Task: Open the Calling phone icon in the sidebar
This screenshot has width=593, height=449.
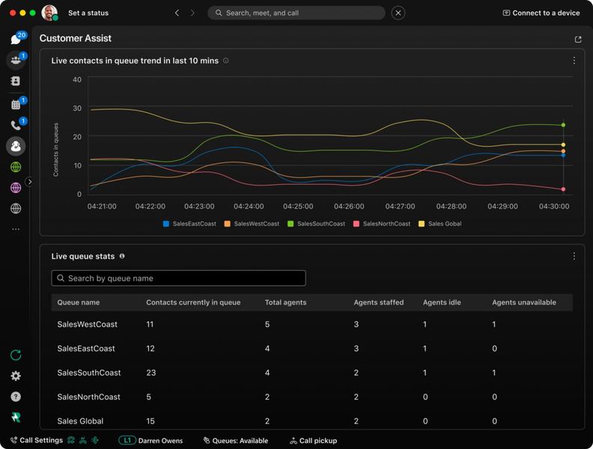Action: [x=15, y=126]
